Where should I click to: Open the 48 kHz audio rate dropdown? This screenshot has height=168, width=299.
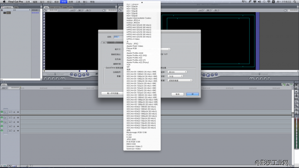[177, 72]
